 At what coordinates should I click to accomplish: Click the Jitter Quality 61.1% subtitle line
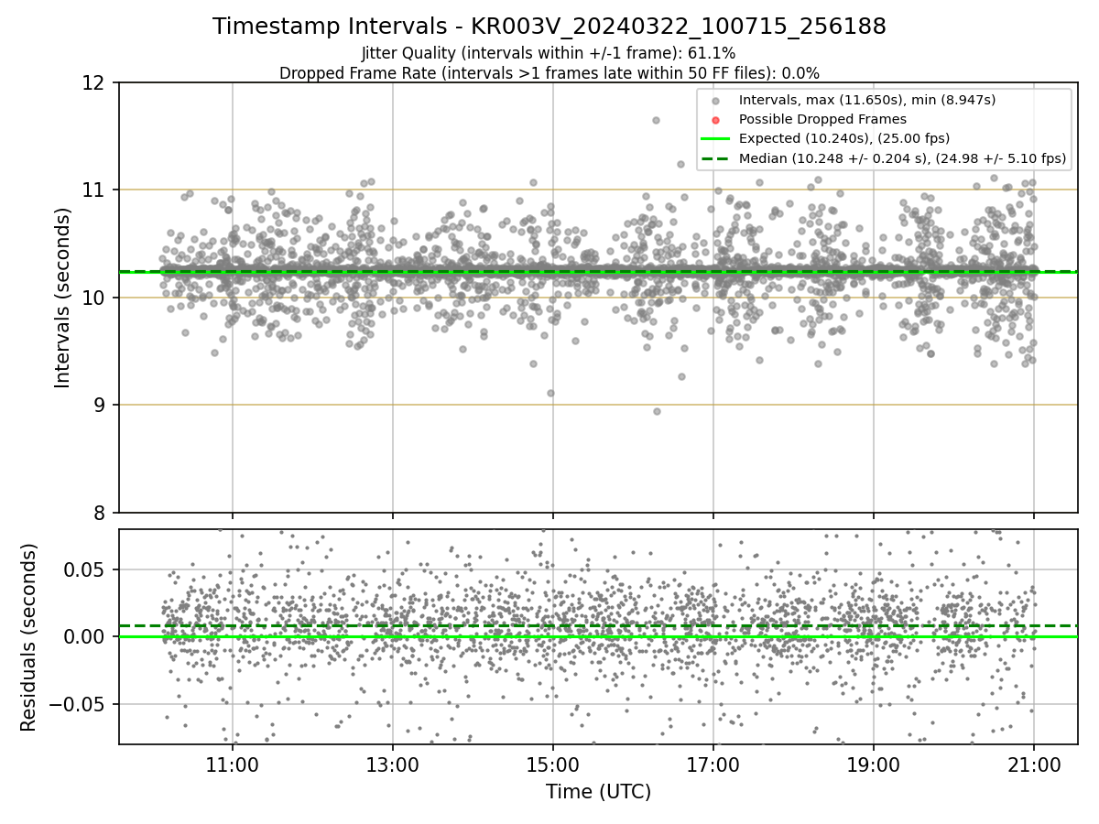(x=549, y=53)
